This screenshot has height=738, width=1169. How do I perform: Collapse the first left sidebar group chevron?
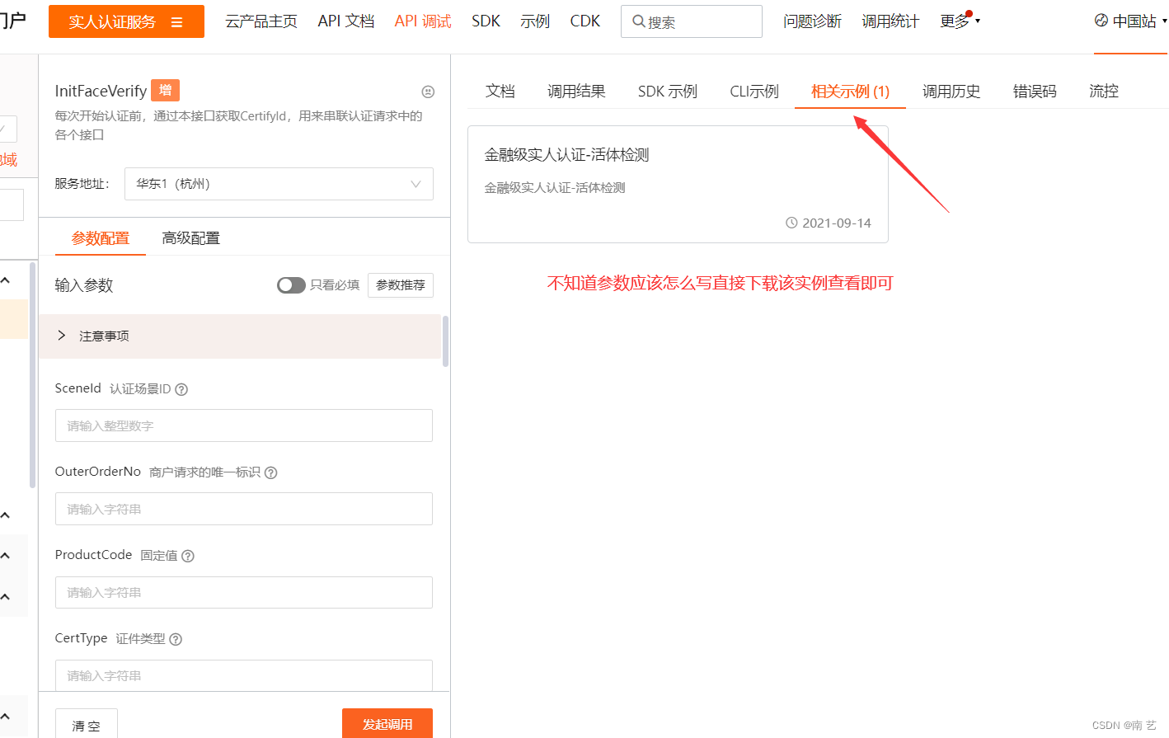(6, 280)
